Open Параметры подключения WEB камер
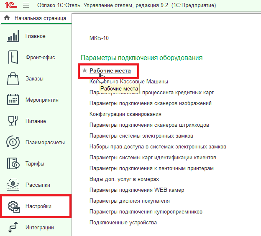The image size is (261, 236). [x=137, y=190]
